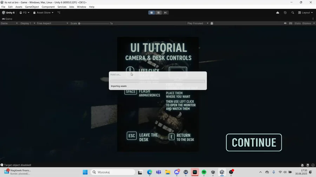
Task: Open the version control icon
Action: click(59, 13)
